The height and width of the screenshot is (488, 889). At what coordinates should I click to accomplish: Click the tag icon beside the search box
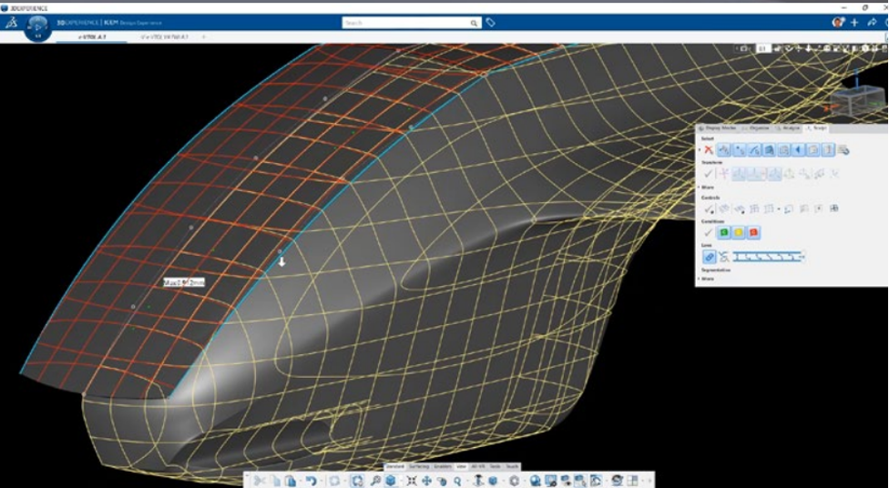(x=491, y=23)
